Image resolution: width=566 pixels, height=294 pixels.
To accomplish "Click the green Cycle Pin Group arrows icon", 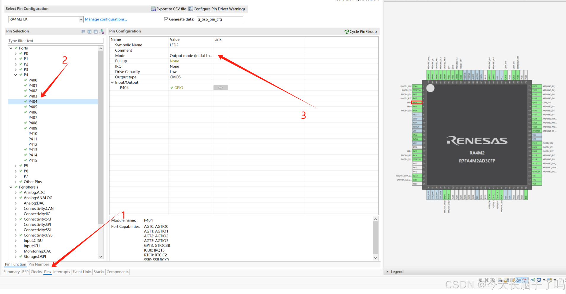I will [346, 31].
